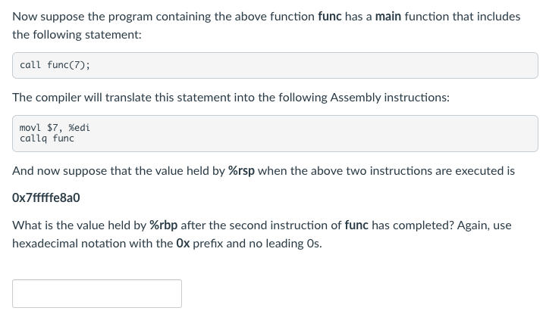Click the bold '%rsp' register name
This screenshot has height=314, width=546.
coord(240,171)
